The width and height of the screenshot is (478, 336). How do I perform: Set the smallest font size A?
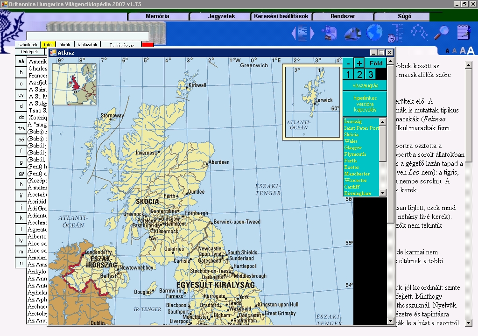(x=447, y=51)
